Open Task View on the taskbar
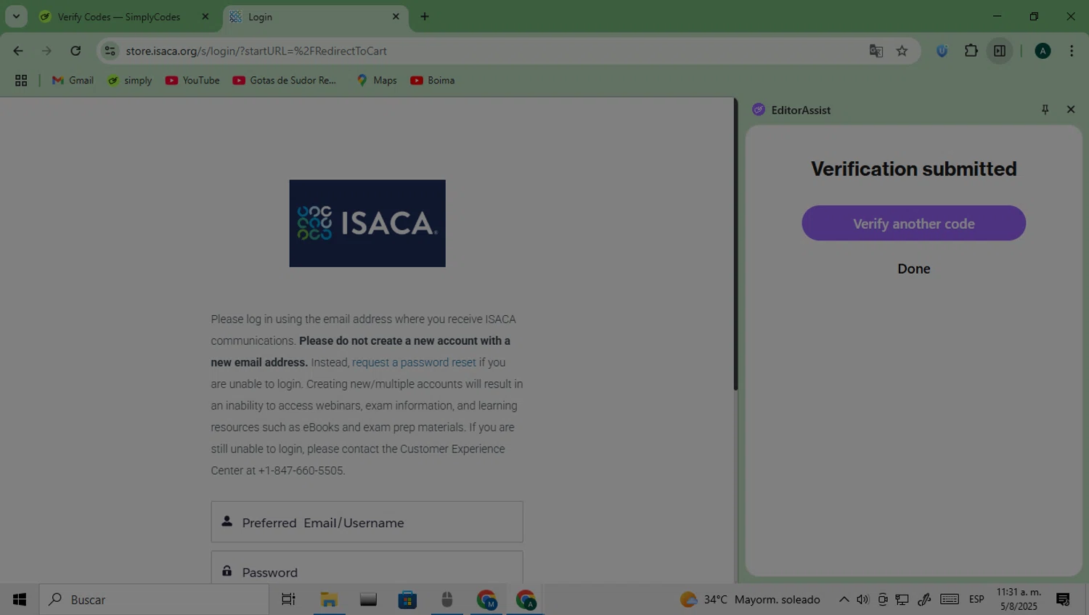This screenshot has height=615, width=1089. tap(288, 600)
